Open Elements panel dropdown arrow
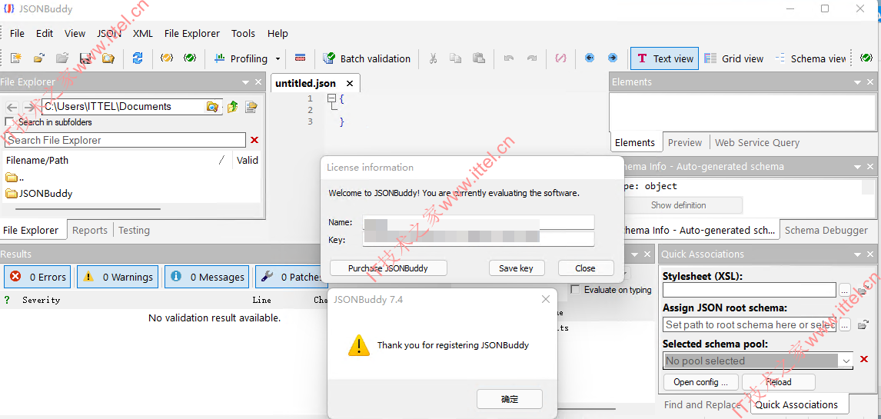Screen dimensions: 881x419 click(x=857, y=82)
